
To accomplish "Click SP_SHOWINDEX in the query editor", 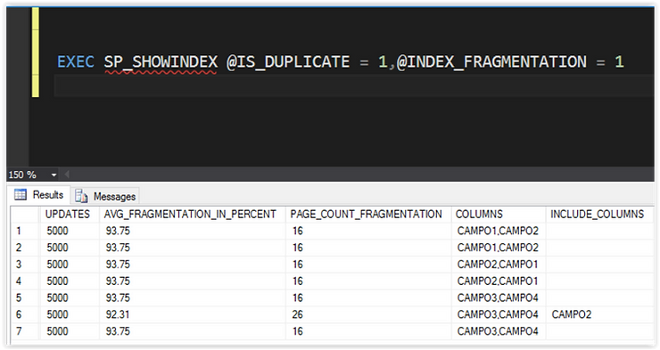I will [161, 62].
